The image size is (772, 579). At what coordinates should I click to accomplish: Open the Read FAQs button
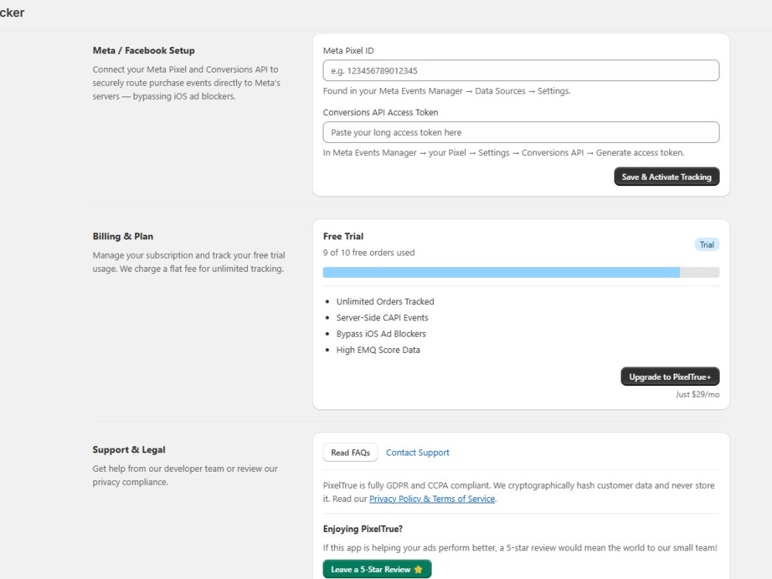[350, 452]
